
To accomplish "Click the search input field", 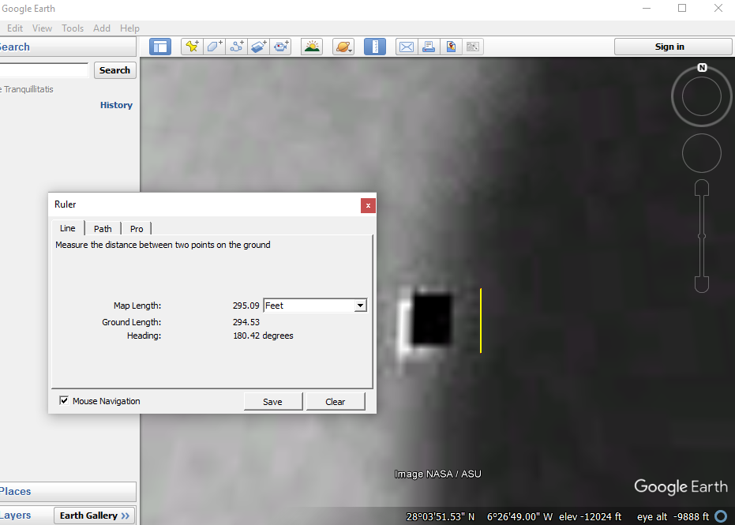I will point(43,70).
